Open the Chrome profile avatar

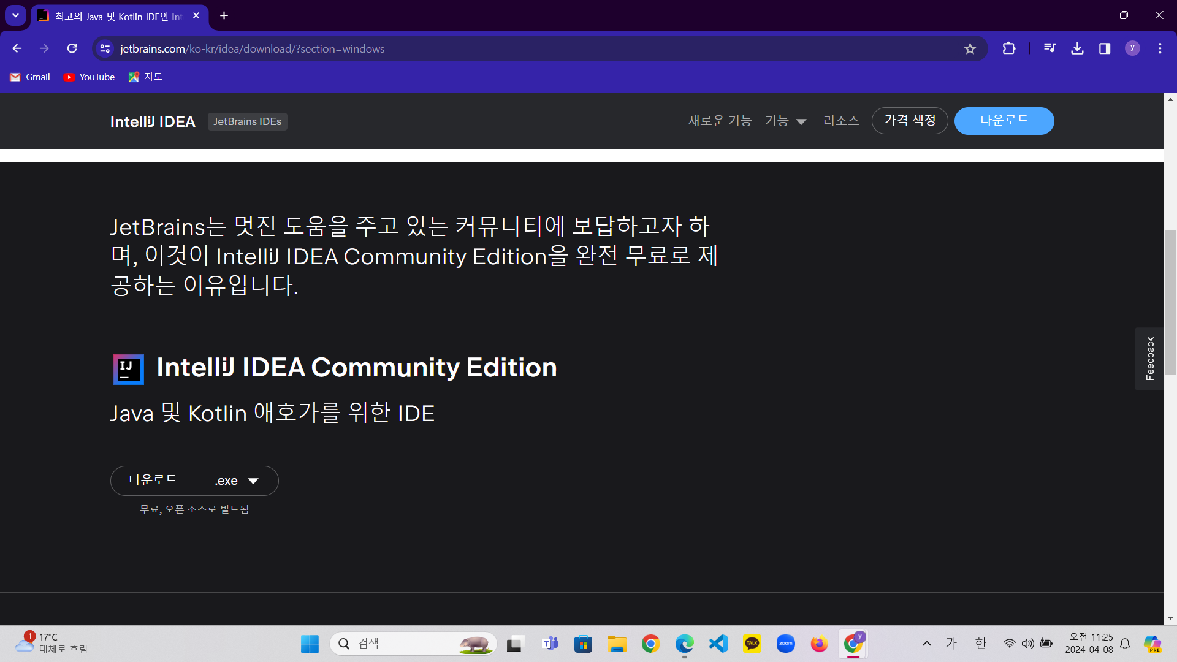click(x=1132, y=48)
